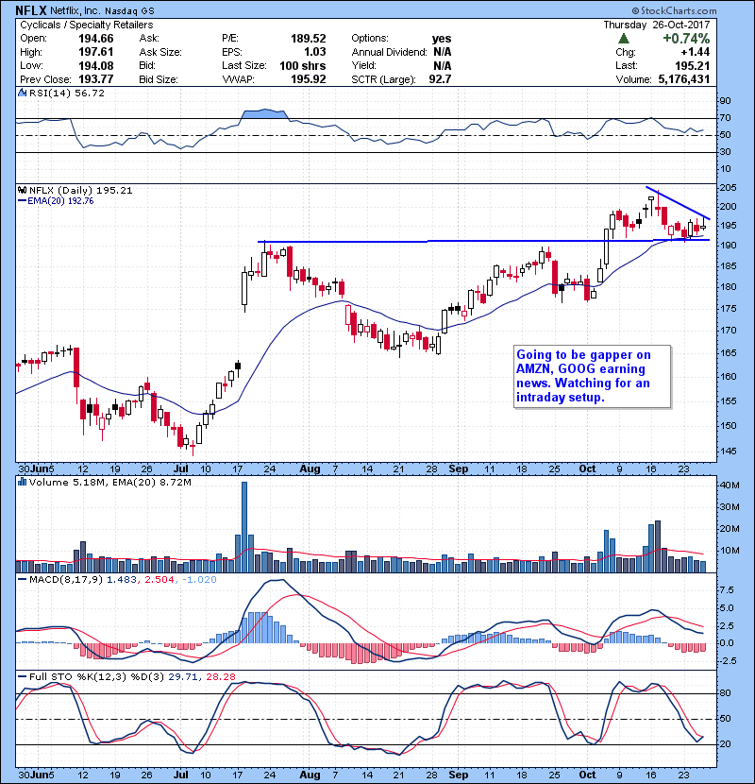Click the VWAP value 195.92

309,79
